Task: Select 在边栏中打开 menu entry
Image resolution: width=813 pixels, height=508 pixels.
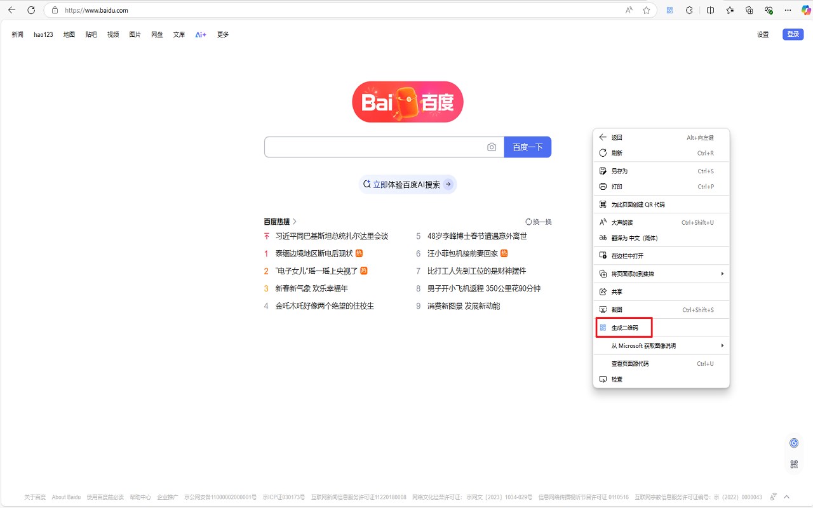Action: [x=661, y=256]
